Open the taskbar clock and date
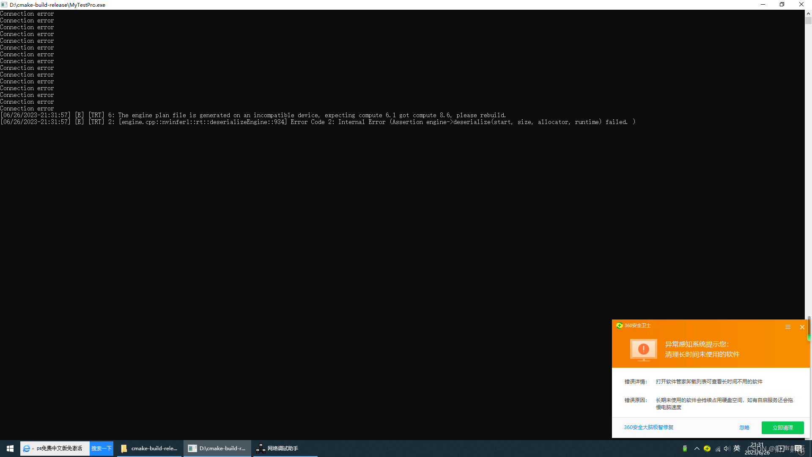Screen dimensions: 812x457 (x=757, y=449)
